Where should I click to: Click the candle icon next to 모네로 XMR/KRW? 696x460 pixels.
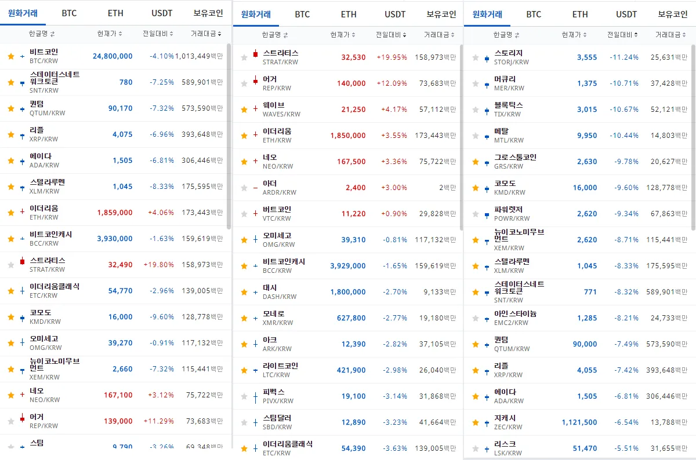pos(255,318)
